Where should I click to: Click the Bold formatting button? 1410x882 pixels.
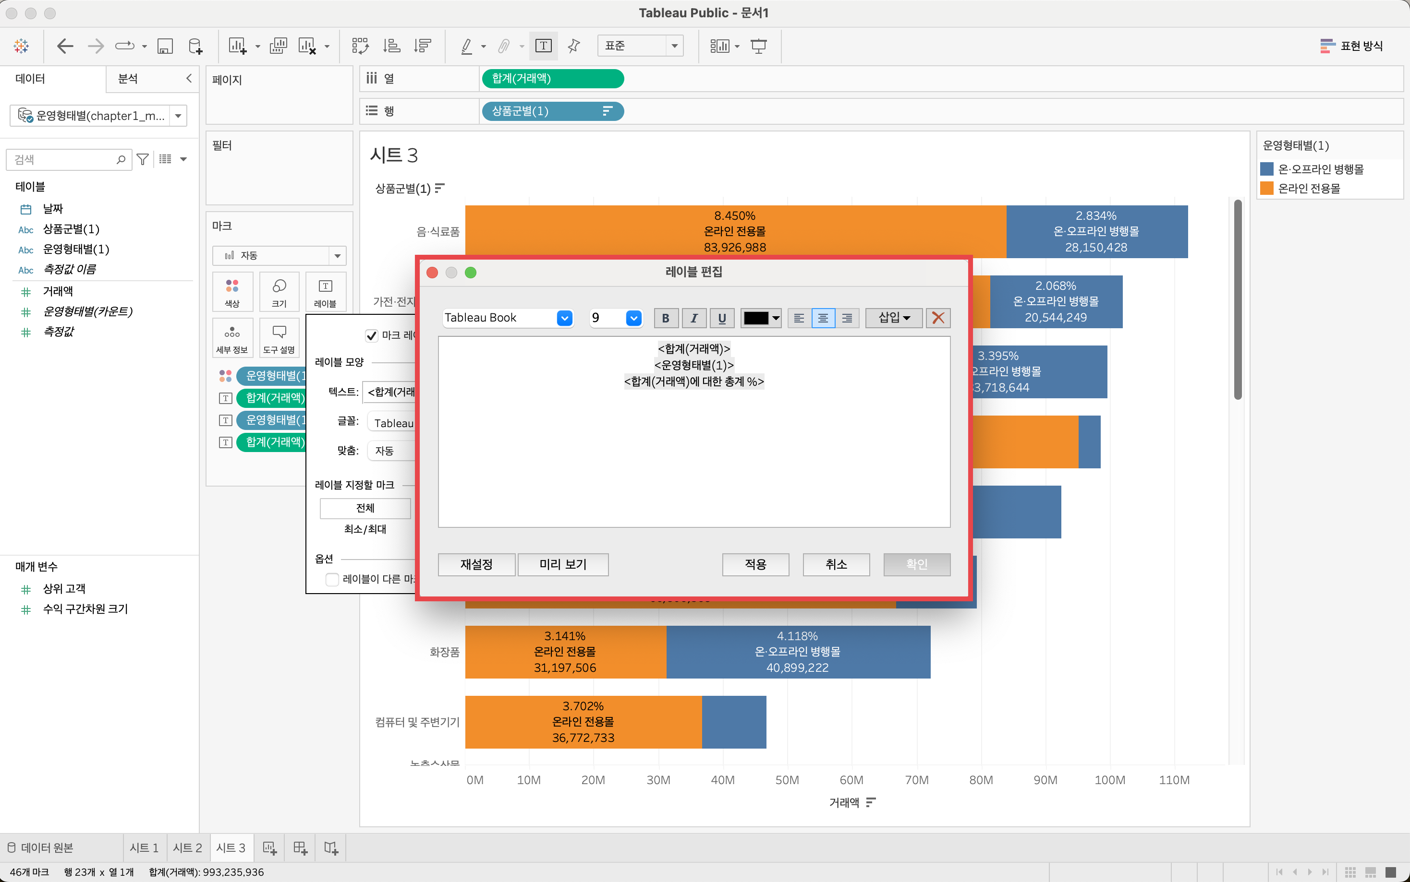[x=665, y=318]
